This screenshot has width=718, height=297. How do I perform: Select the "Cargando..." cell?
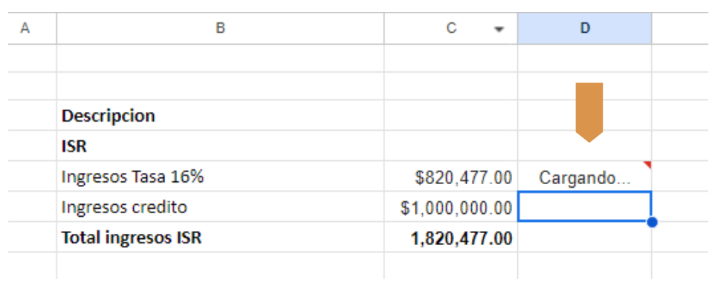[585, 177]
